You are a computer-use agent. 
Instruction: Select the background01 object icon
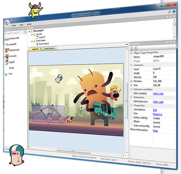point(7,39)
